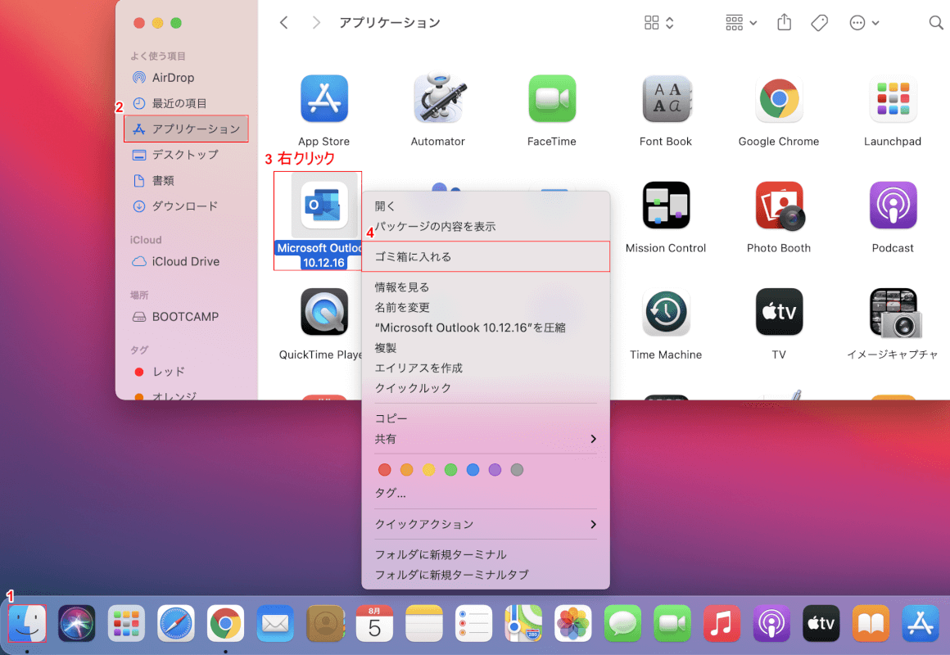The width and height of the screenshot is (950, 655).
Task: Open Books from the Dock
Action: coord(871,623)
